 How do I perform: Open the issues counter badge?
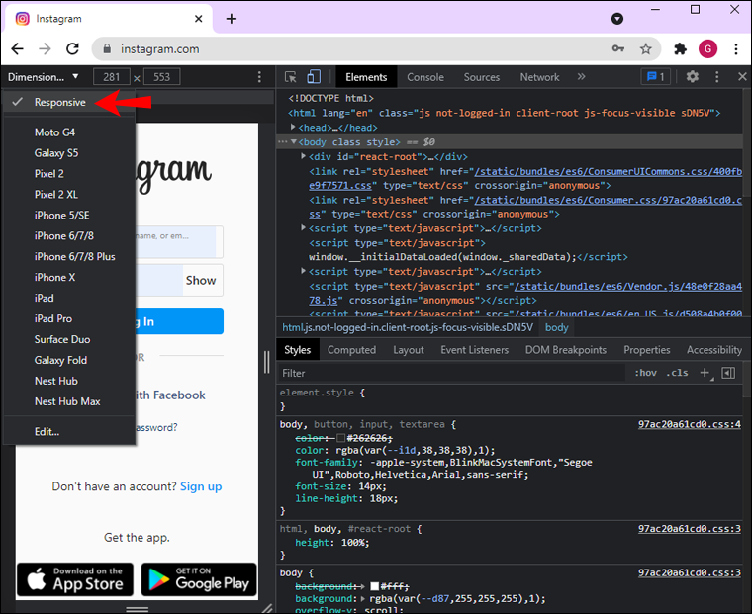click(x=655, y=77)
